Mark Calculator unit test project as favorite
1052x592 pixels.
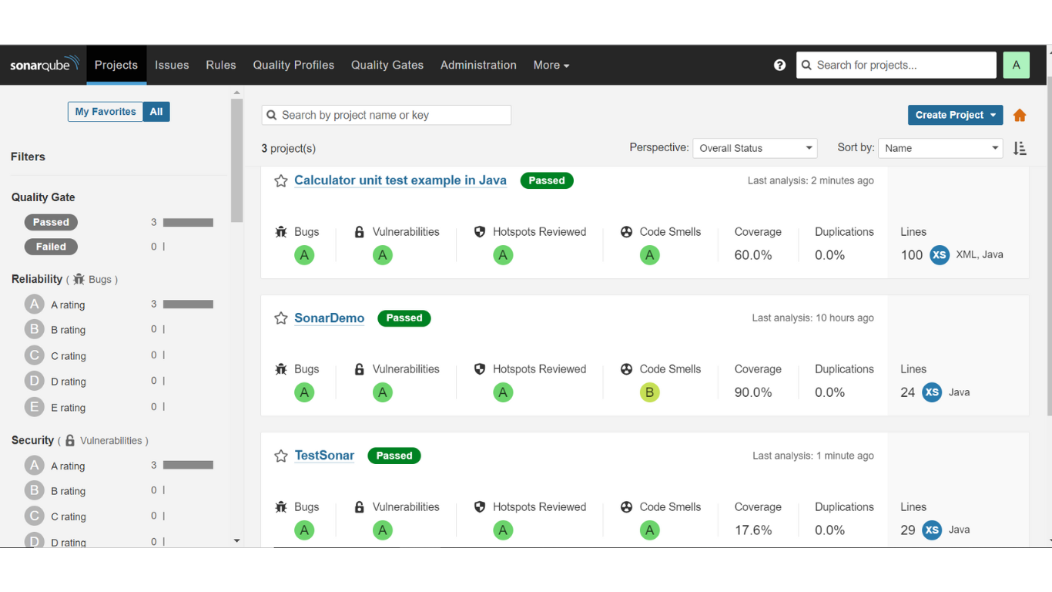[280, 180]
